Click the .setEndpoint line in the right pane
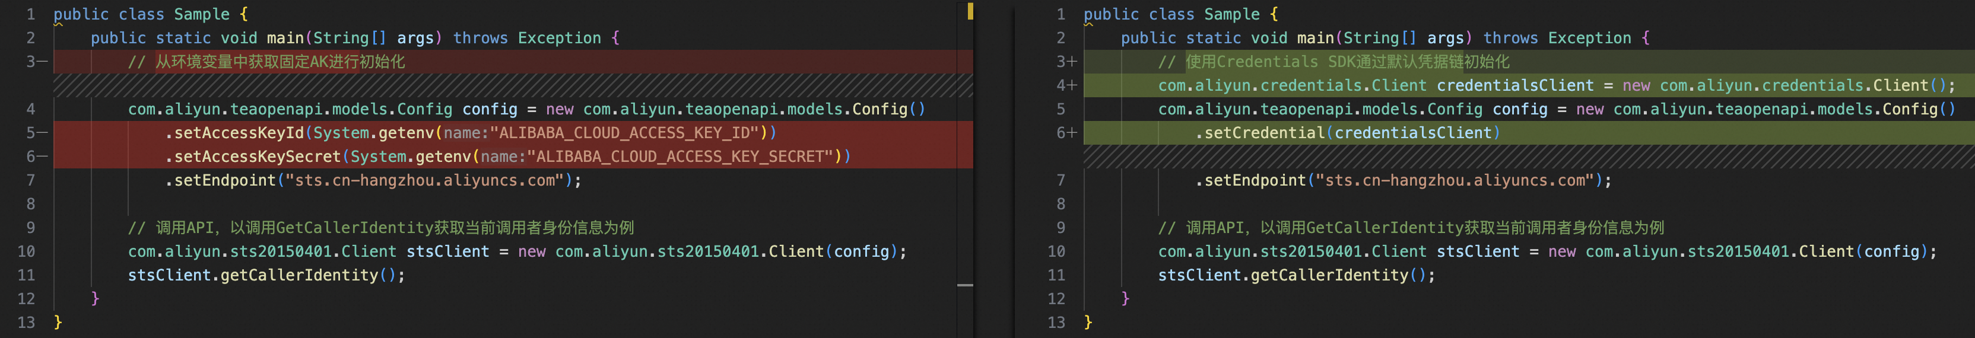Image resolution: width=1975 pixels, height=338 pixels. pyautogui.click(x=1403, y=181)
